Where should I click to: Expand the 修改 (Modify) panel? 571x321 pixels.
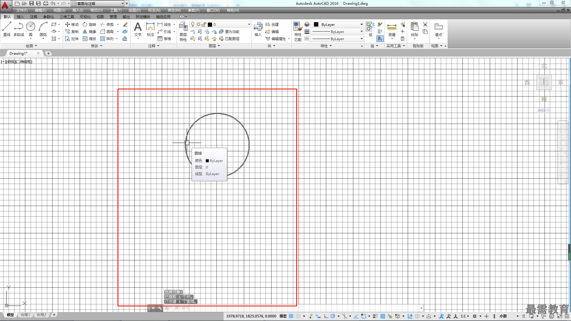tap(96, 46)
